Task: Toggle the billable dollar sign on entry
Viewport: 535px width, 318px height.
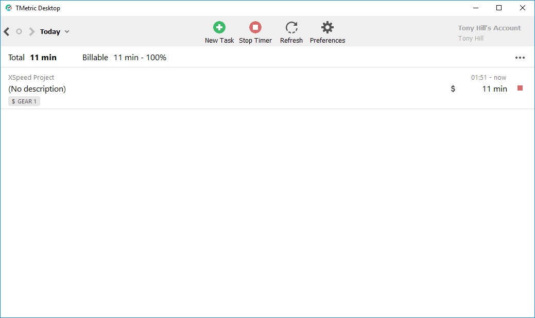Action: click(453, 89)
